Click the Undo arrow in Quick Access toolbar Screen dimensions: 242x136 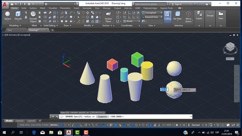(x=33, y=4)
